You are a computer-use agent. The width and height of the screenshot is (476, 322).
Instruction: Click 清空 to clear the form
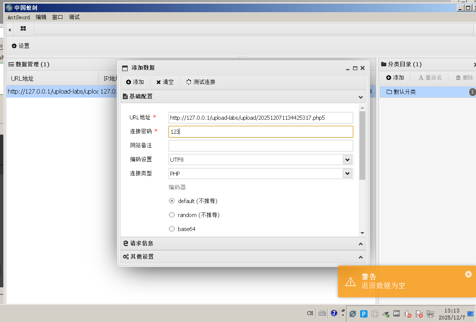point(165,82)
